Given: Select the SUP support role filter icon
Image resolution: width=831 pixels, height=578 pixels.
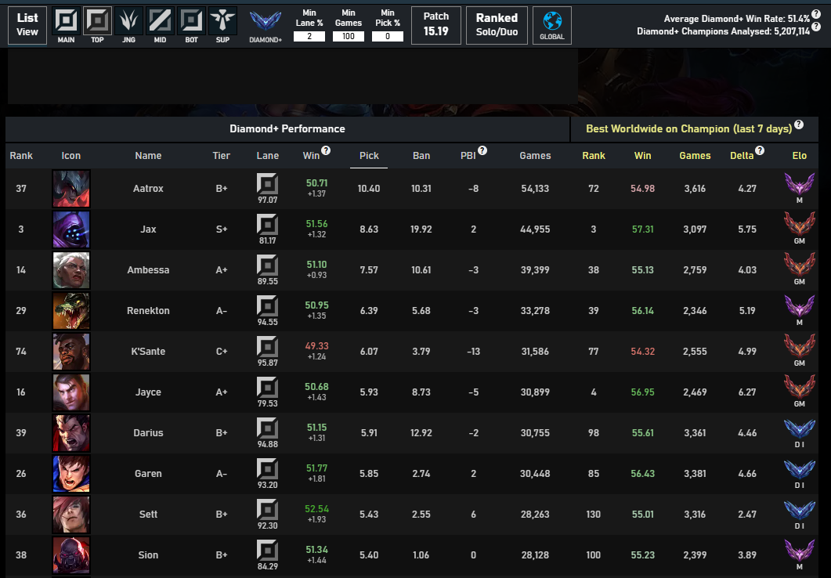Looking at the screenshot, I should point(222,20).
